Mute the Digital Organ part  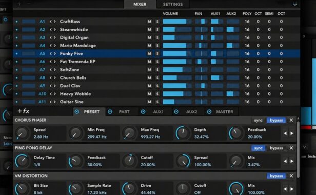149,37
